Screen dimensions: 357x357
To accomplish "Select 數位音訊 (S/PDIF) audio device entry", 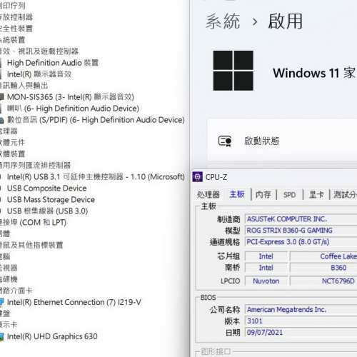I will pyautogui.click(x=96, y=120).
